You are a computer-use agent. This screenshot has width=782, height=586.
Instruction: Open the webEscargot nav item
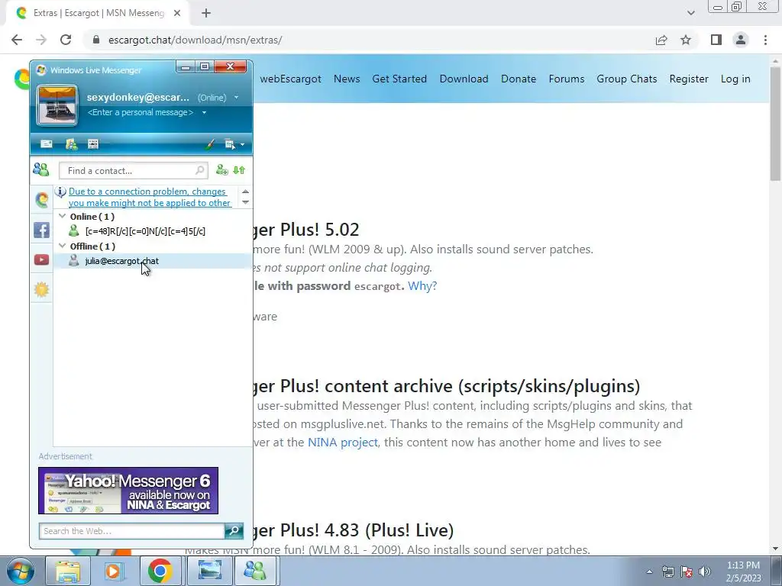tap(290, 79)
